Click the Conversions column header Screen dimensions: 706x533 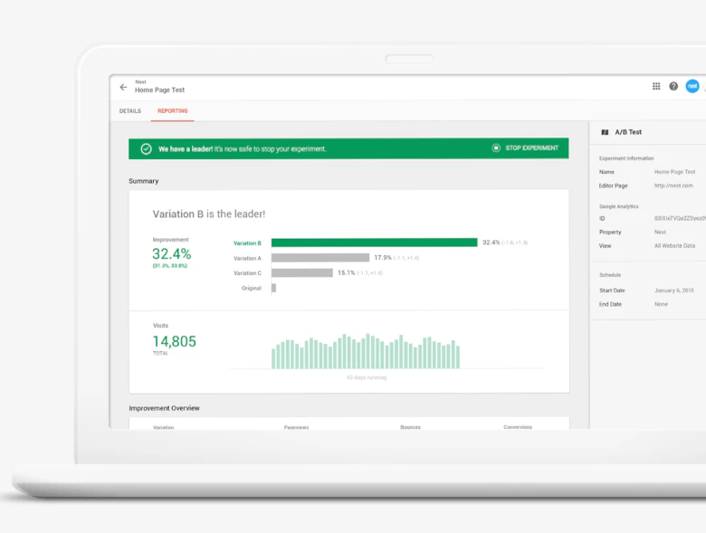tap(518, 427)
